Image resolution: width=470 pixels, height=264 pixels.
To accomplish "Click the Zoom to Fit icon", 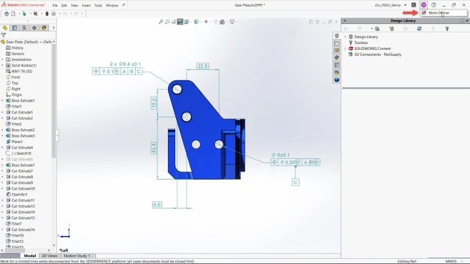I will (161, 22).
